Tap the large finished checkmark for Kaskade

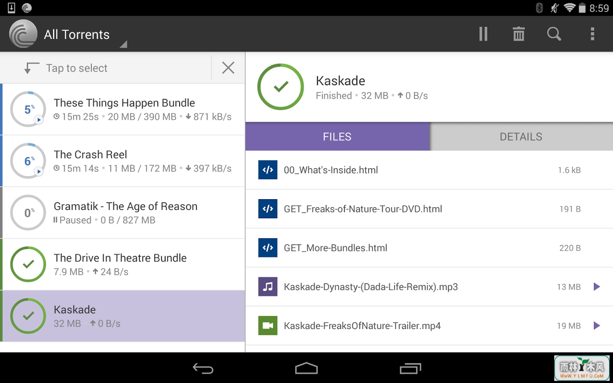(x=281, y=87)
